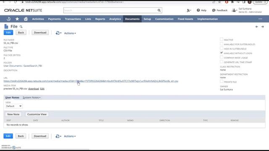Open the Transactions menu
The image size is (269, 151).
[x=73, y=19]
